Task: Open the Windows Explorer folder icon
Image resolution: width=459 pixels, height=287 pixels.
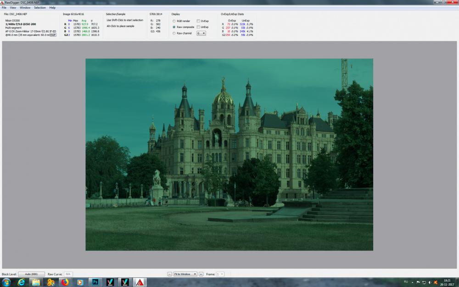Action: (36, 282)
